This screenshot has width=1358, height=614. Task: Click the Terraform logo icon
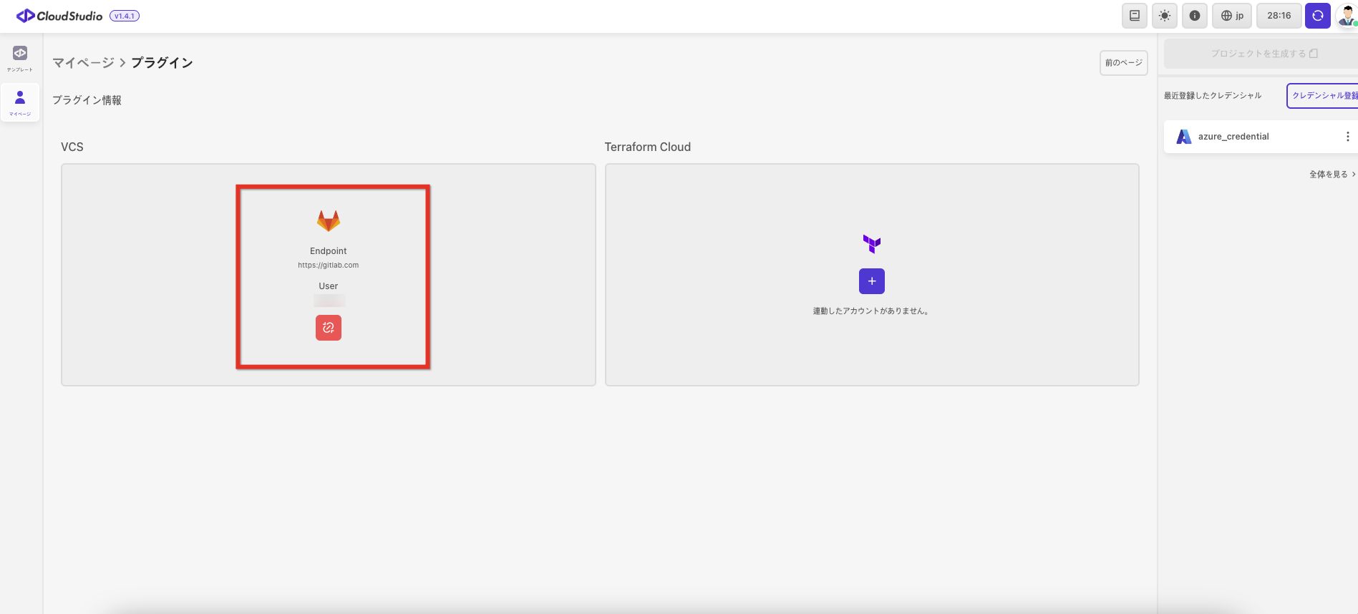click(x=871, y=244)
